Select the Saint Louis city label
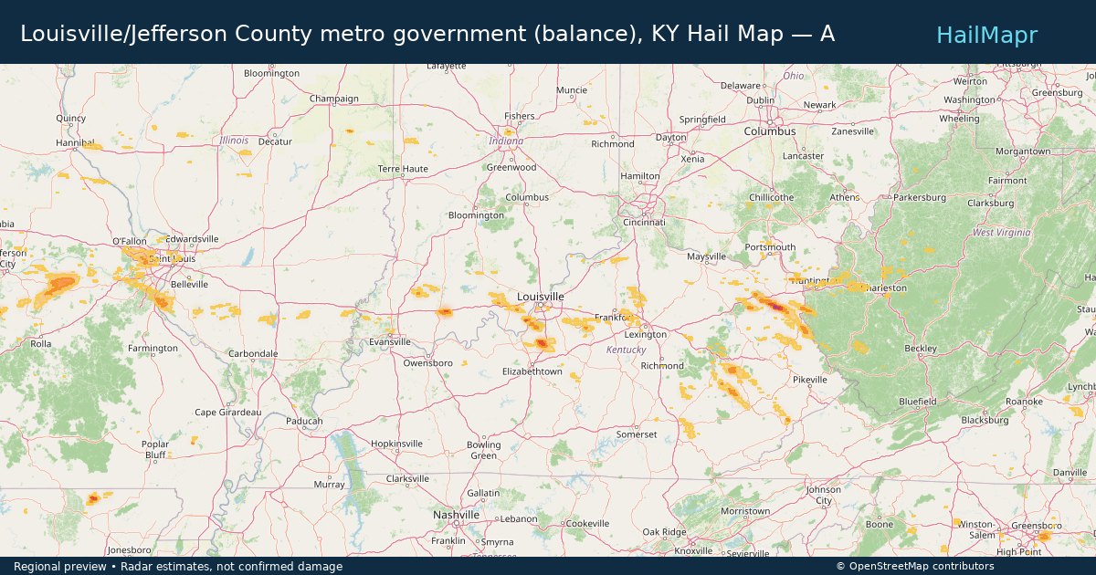1096x575 pixels. 172,259
